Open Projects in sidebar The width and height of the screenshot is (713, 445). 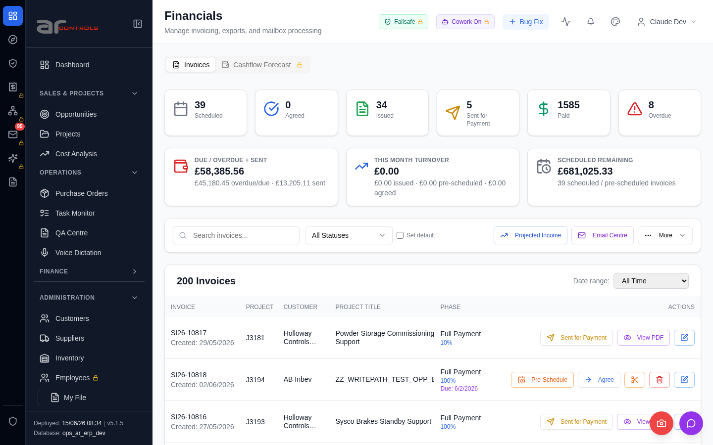pyautogui.click(x=89, y=134)
